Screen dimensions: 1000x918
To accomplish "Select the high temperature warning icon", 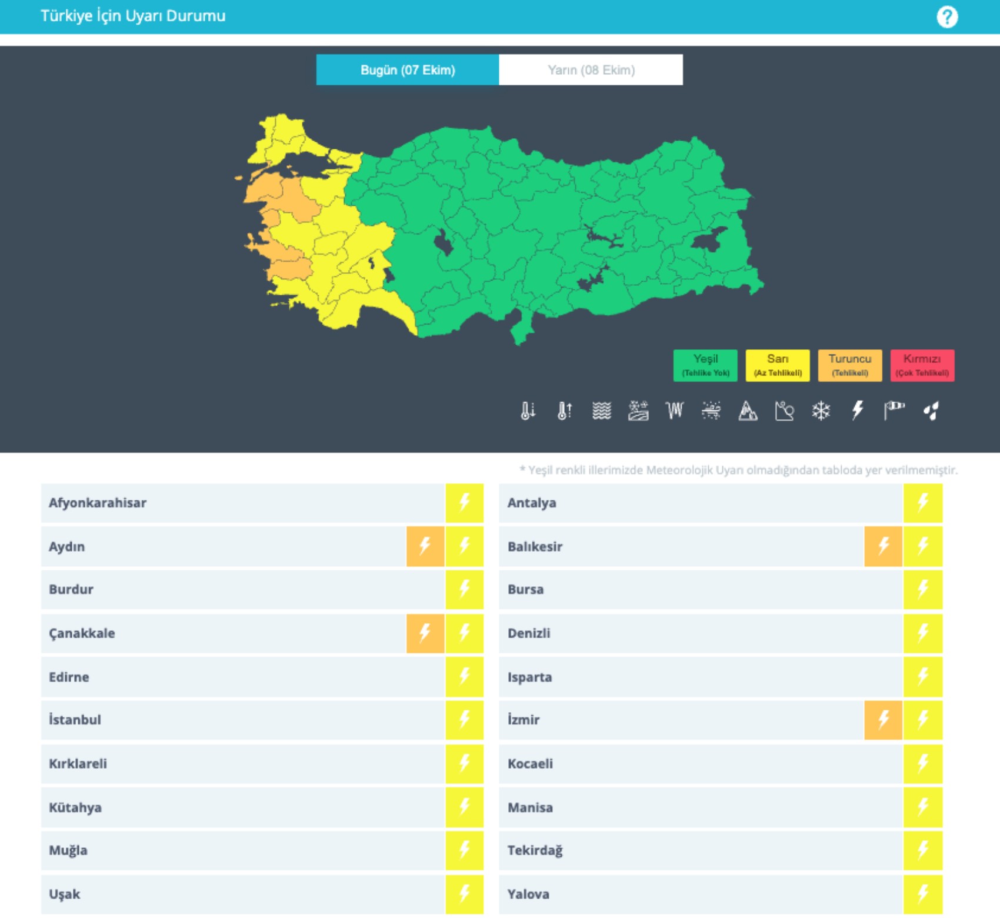I will (x=564, y=410).
